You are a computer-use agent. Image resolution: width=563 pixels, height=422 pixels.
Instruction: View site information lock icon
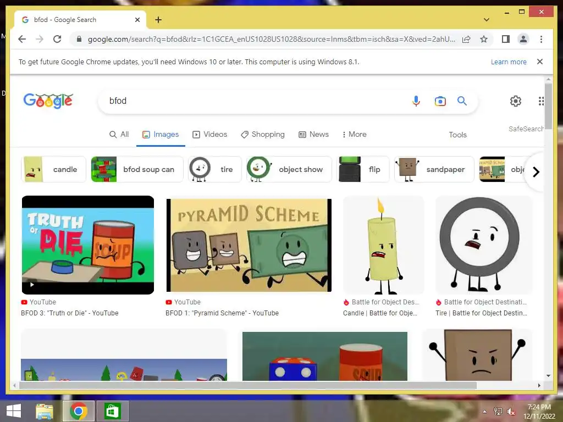[79, 39]
